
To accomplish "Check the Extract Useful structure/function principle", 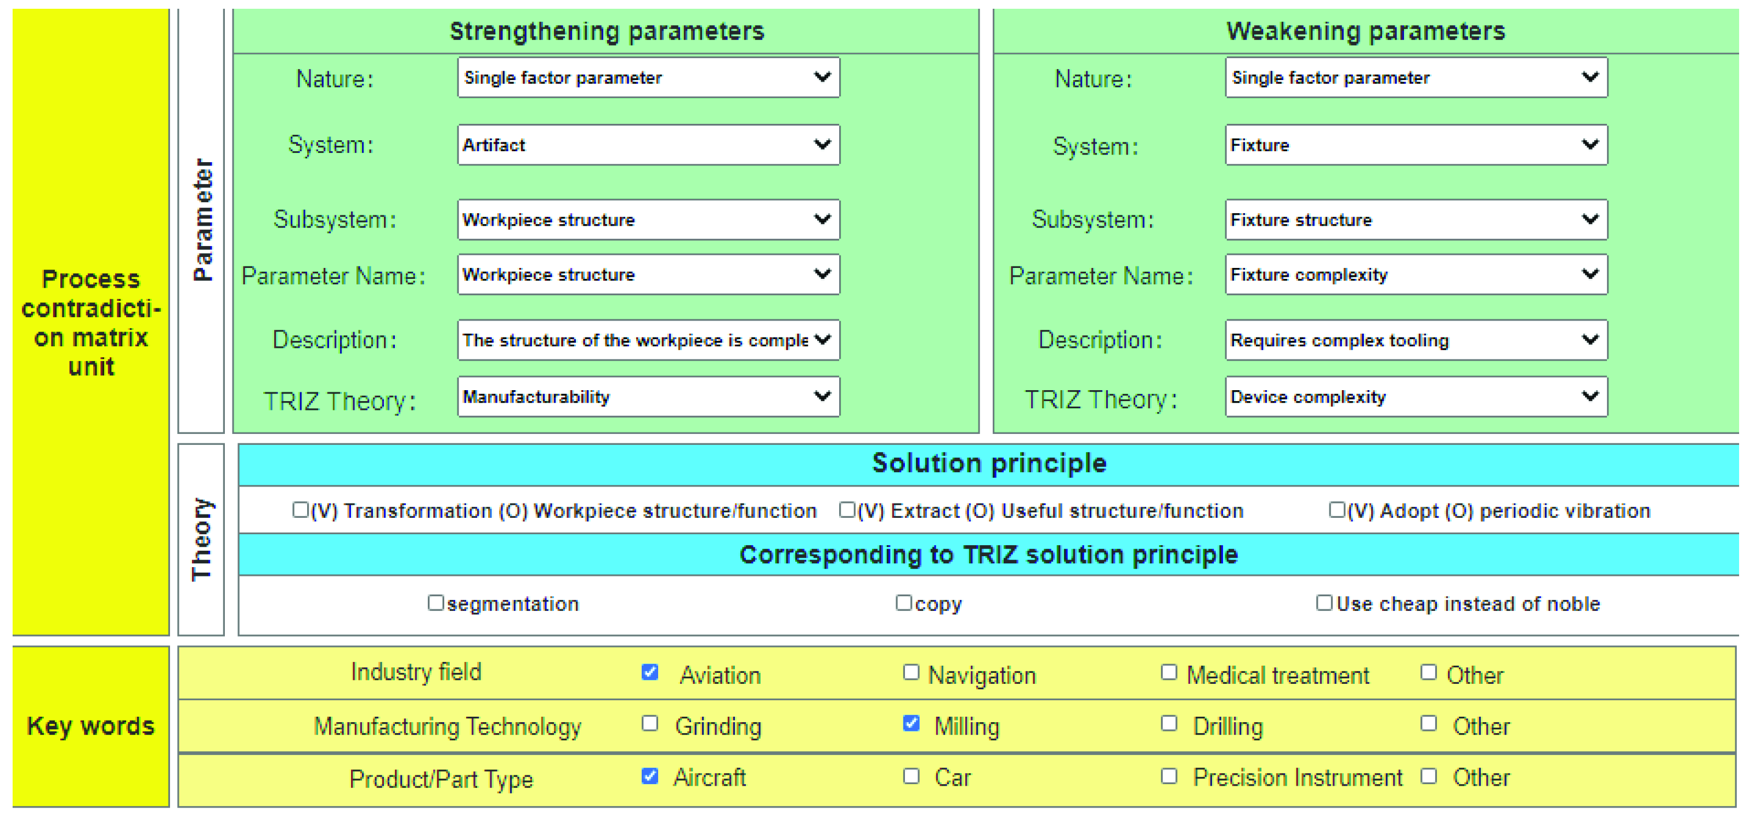I will (x=847, y=510).
